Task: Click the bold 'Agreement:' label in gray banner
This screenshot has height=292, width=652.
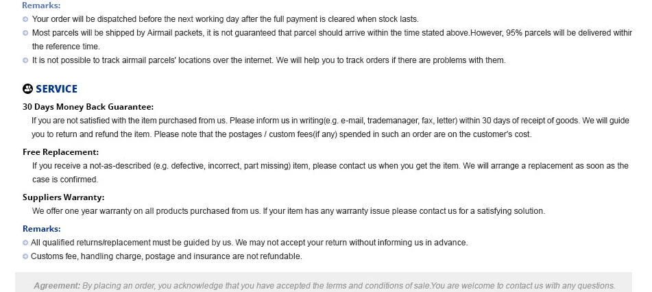Action: click(57, 286)
